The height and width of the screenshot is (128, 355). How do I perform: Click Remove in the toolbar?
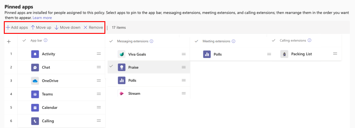[93, 27]
